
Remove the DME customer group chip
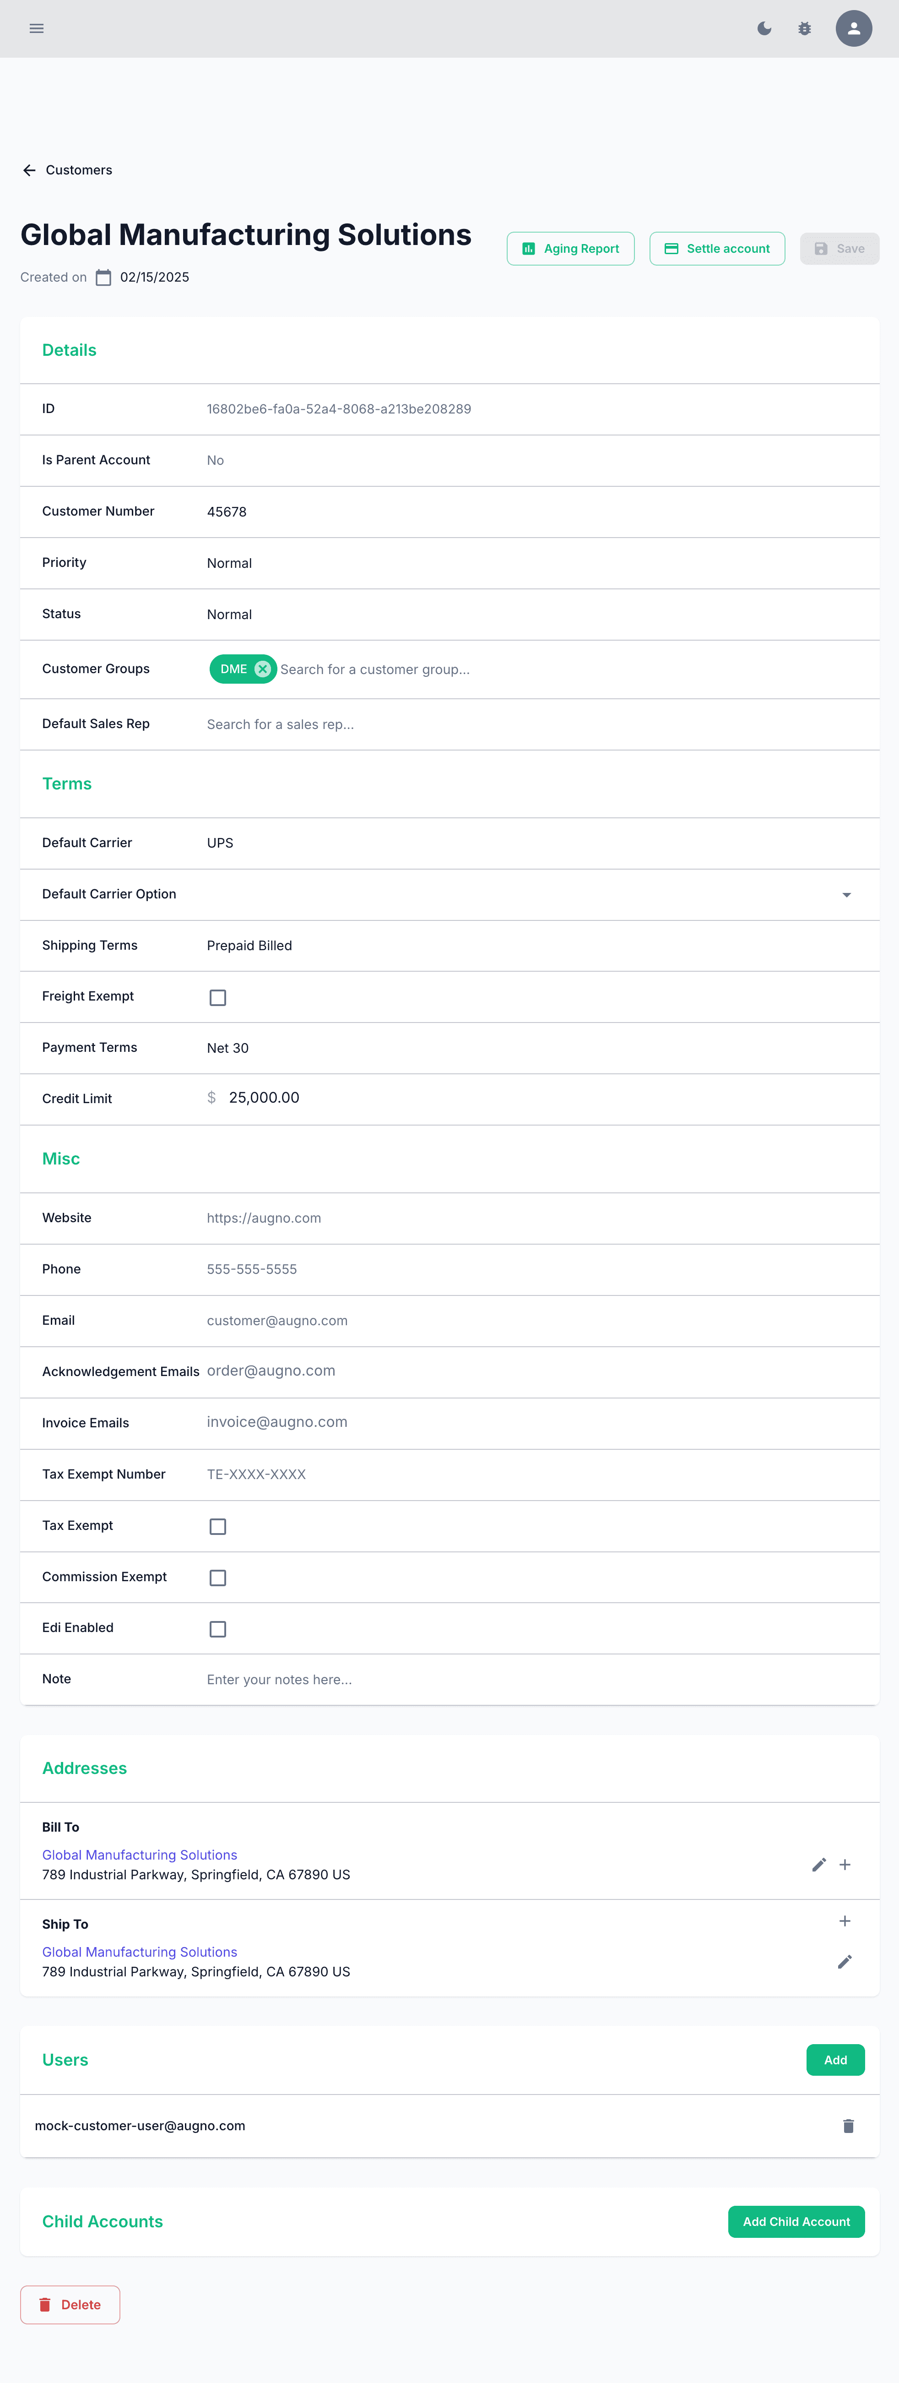point(263,669)
